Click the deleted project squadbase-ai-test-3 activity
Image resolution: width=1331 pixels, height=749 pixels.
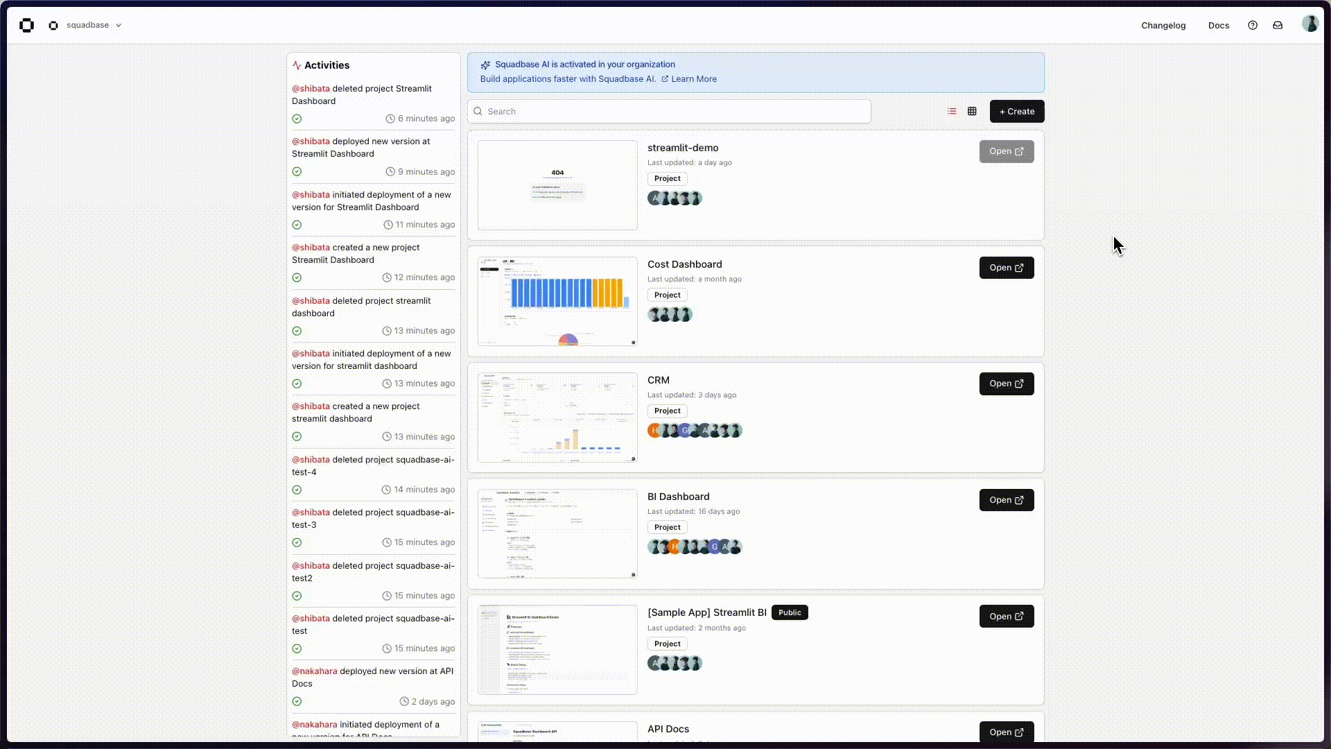tap(373, 519)
